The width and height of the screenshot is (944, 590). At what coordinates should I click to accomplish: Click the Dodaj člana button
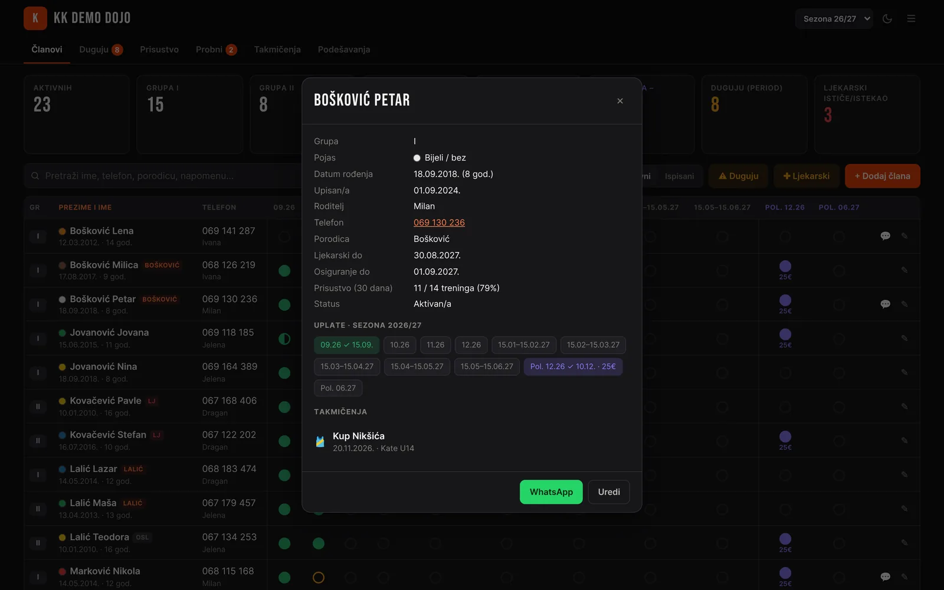coord(883,176)
